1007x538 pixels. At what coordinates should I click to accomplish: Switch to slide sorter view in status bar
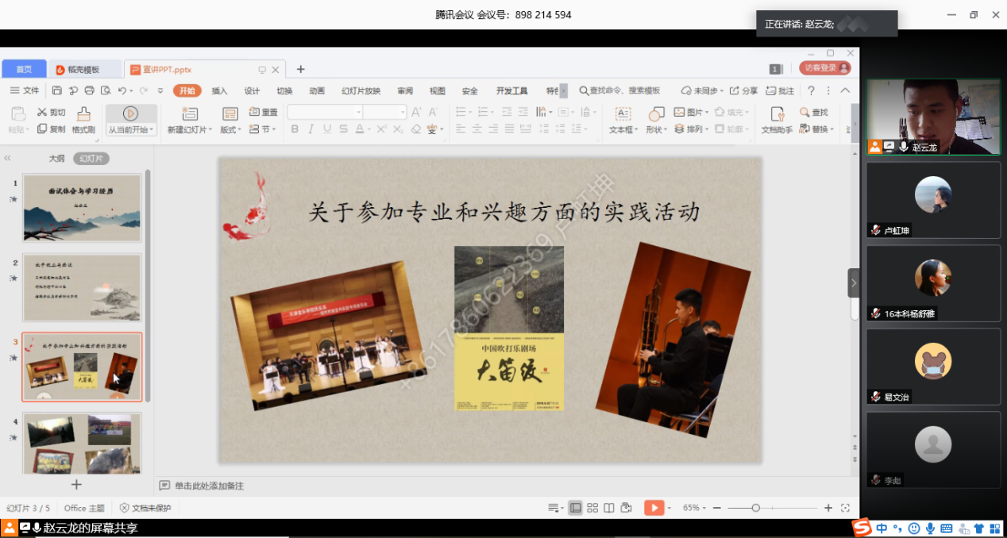tap(592, 508)
